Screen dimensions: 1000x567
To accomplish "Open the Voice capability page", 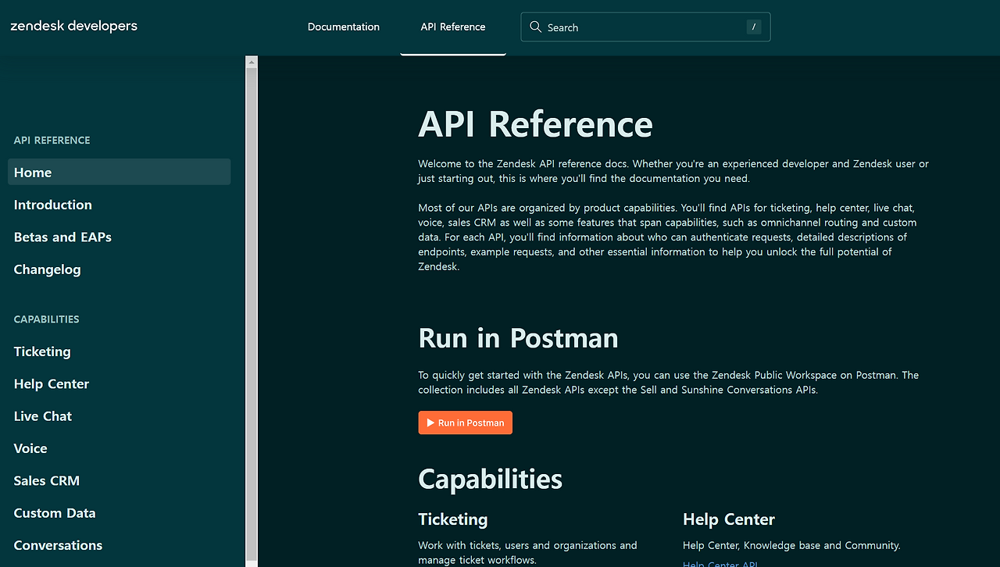I will tap(30, 448).
